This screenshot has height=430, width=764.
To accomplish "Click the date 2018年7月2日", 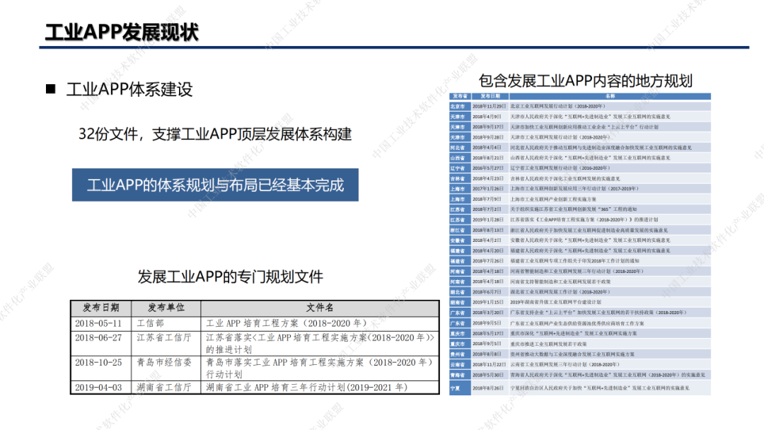I will point(487,209).
